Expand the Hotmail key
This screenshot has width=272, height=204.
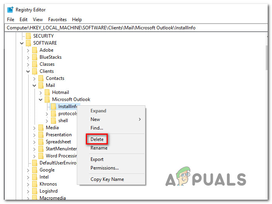(41, 93)
